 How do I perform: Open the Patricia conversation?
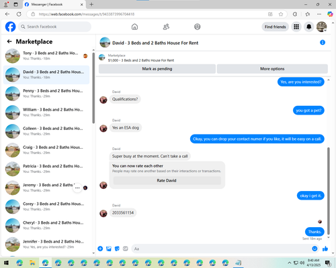[x=46, y=169]
